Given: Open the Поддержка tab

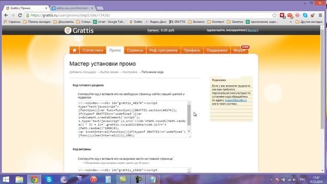Looking at the screenshot, I should click(217, 50).
